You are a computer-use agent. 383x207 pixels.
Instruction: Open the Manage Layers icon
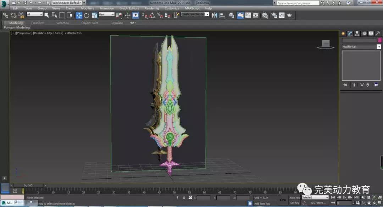231,15
